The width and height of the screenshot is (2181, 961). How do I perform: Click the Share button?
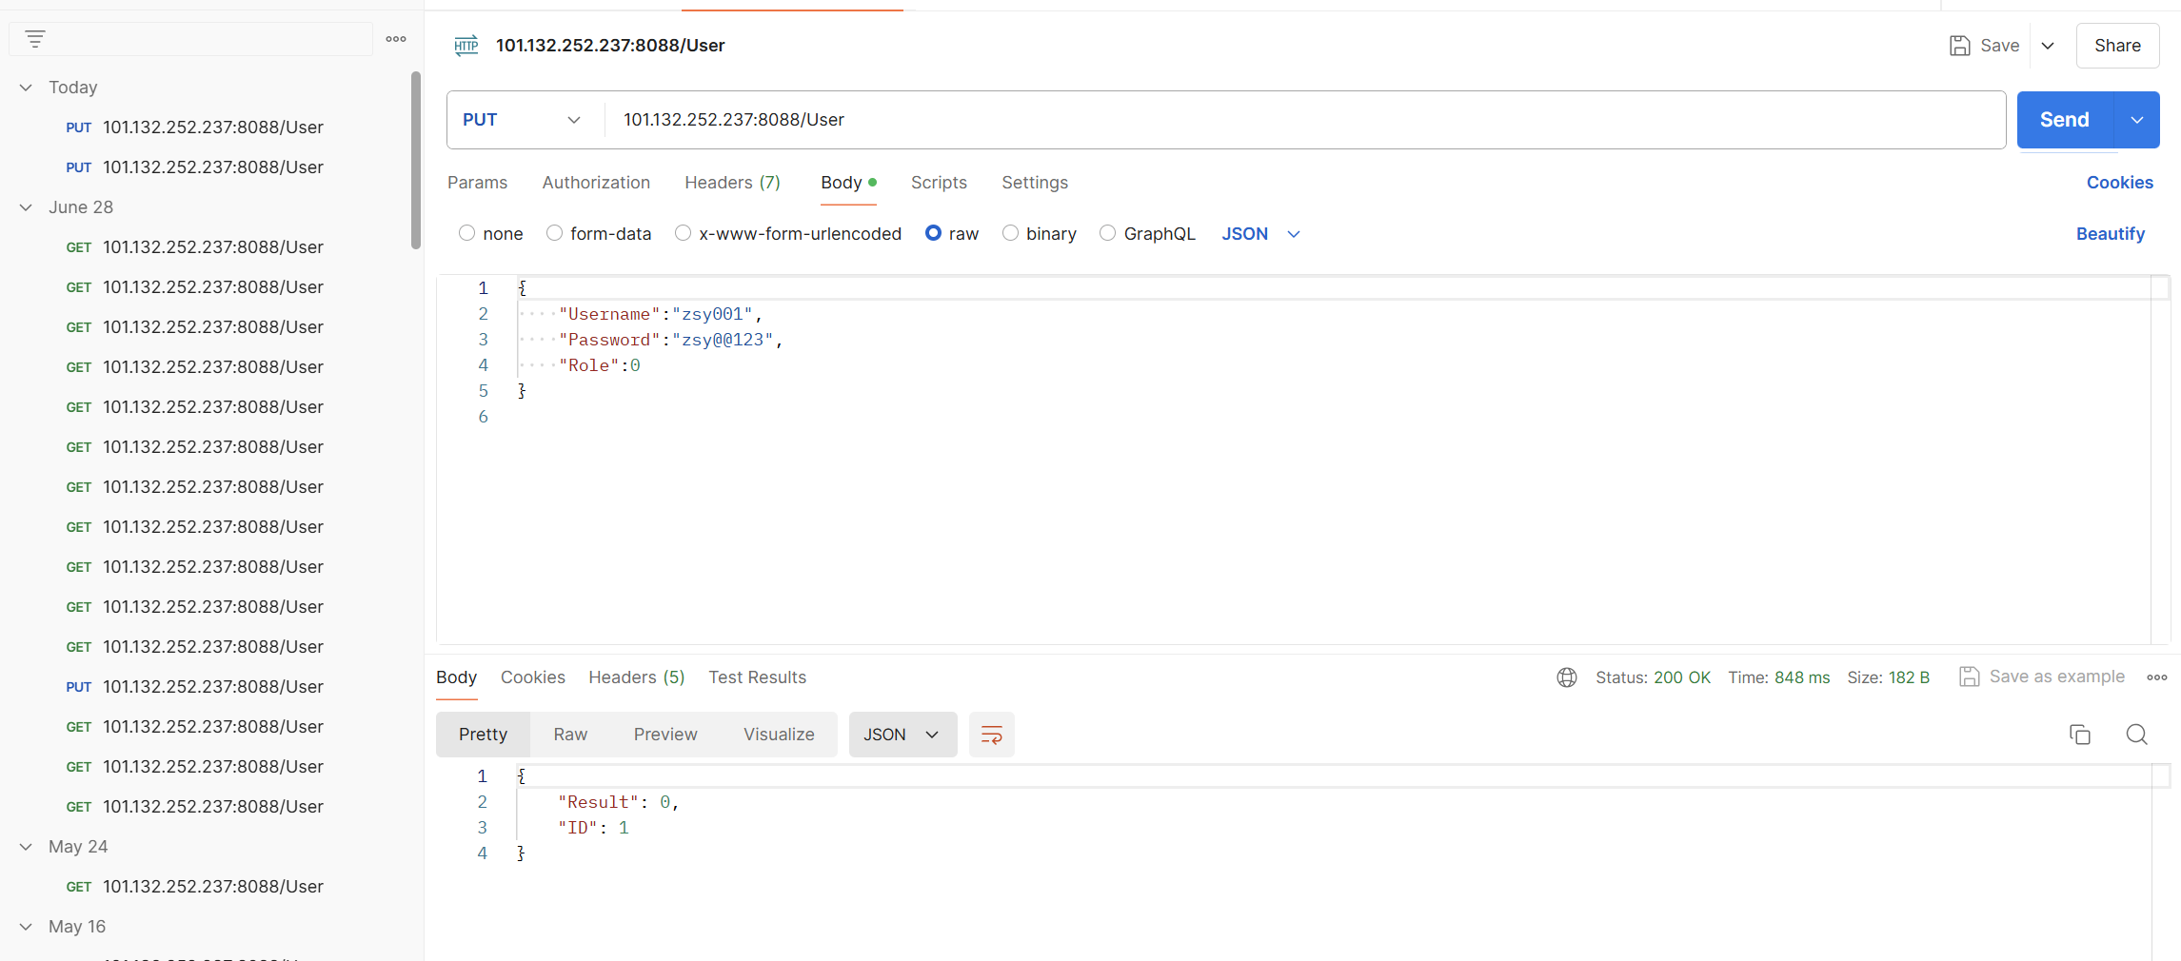pos(2117,46)
